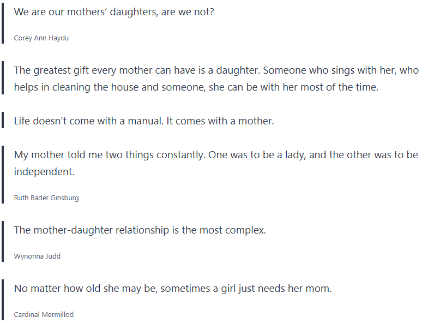
Task: Click the author name Wynonna Judd
Action: (37, 256)
